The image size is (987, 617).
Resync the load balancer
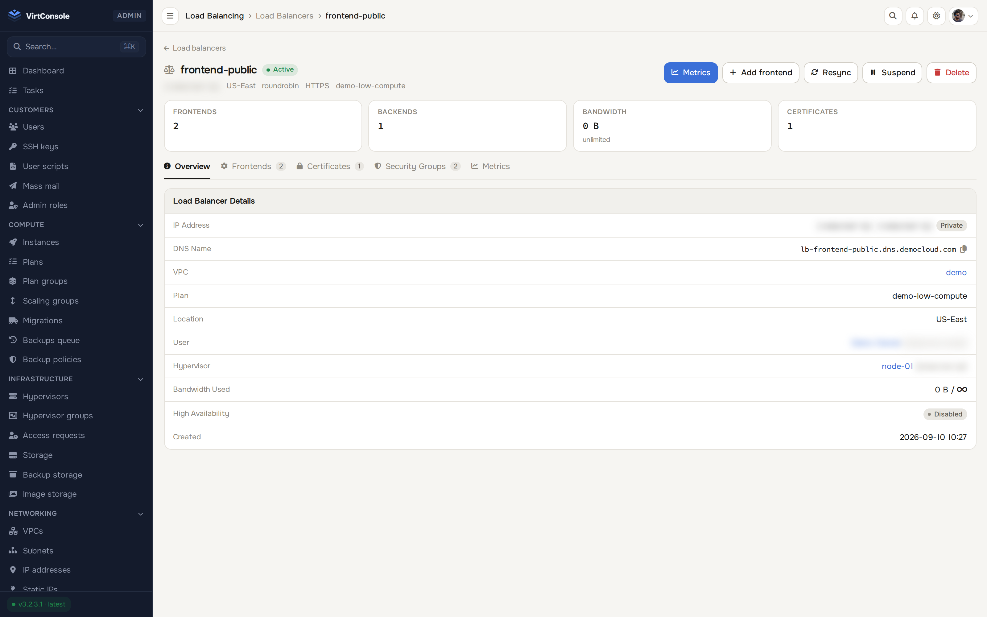coord(830,72)
